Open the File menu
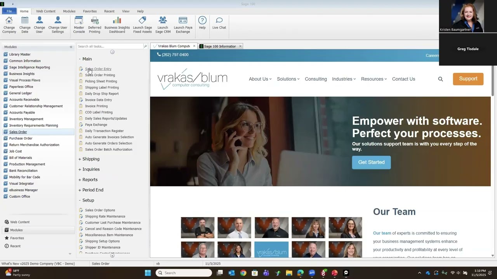This screenshot has width=497, height=279. point(9,11)
